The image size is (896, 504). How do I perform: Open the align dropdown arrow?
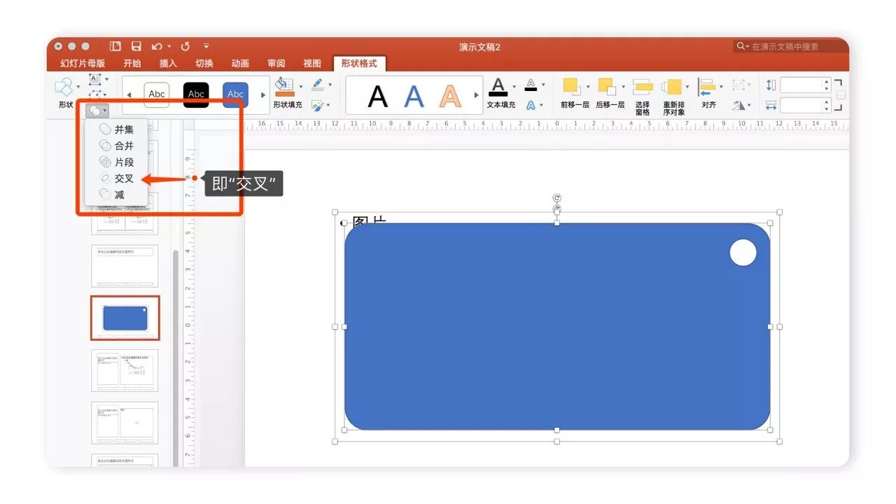722,87
